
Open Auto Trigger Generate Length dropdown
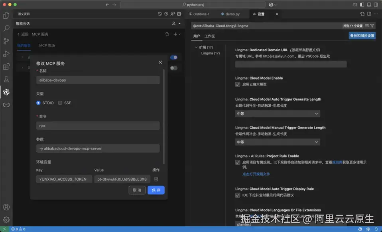[278, 113]
